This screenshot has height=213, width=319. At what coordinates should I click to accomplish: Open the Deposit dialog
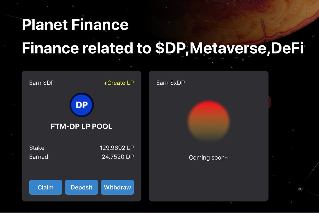(x=81, y=187)
